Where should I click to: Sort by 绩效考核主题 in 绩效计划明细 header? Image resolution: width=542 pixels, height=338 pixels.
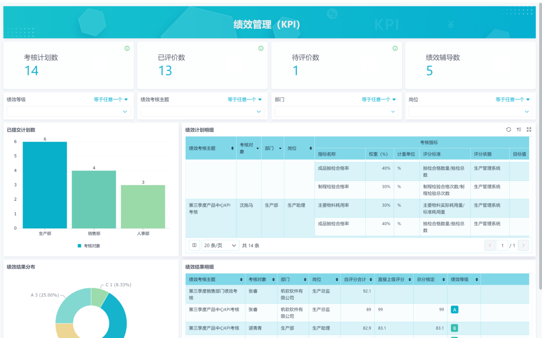pyautogui.click(x=233, y=148)
